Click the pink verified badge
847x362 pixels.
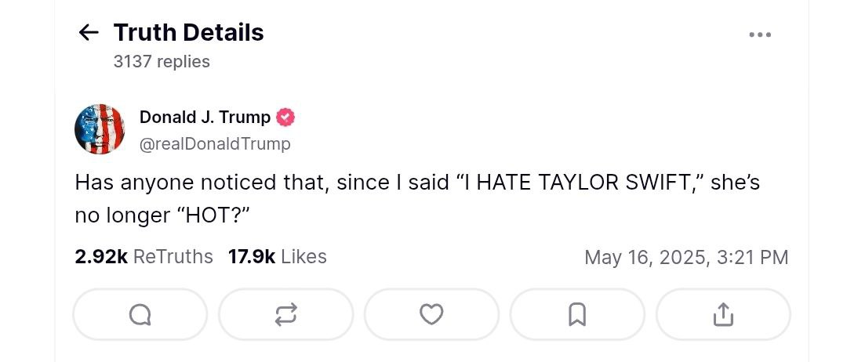tap(285, 118)
